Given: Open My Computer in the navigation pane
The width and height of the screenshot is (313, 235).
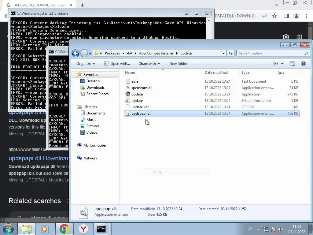Looking at the screenshot, I should [x=95, y=145].
